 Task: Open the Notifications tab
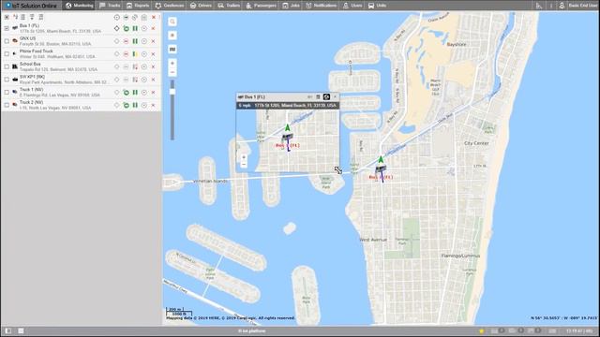(322, 6)
